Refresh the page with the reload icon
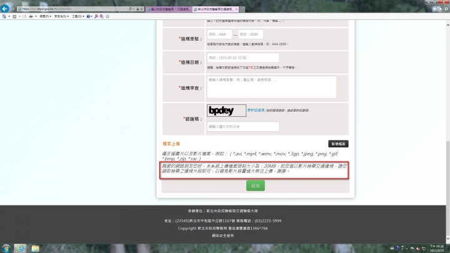 [141, 9]
